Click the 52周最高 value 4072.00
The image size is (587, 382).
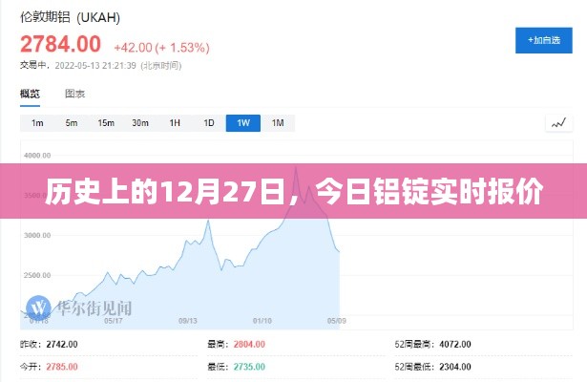(x=455, y=344)
